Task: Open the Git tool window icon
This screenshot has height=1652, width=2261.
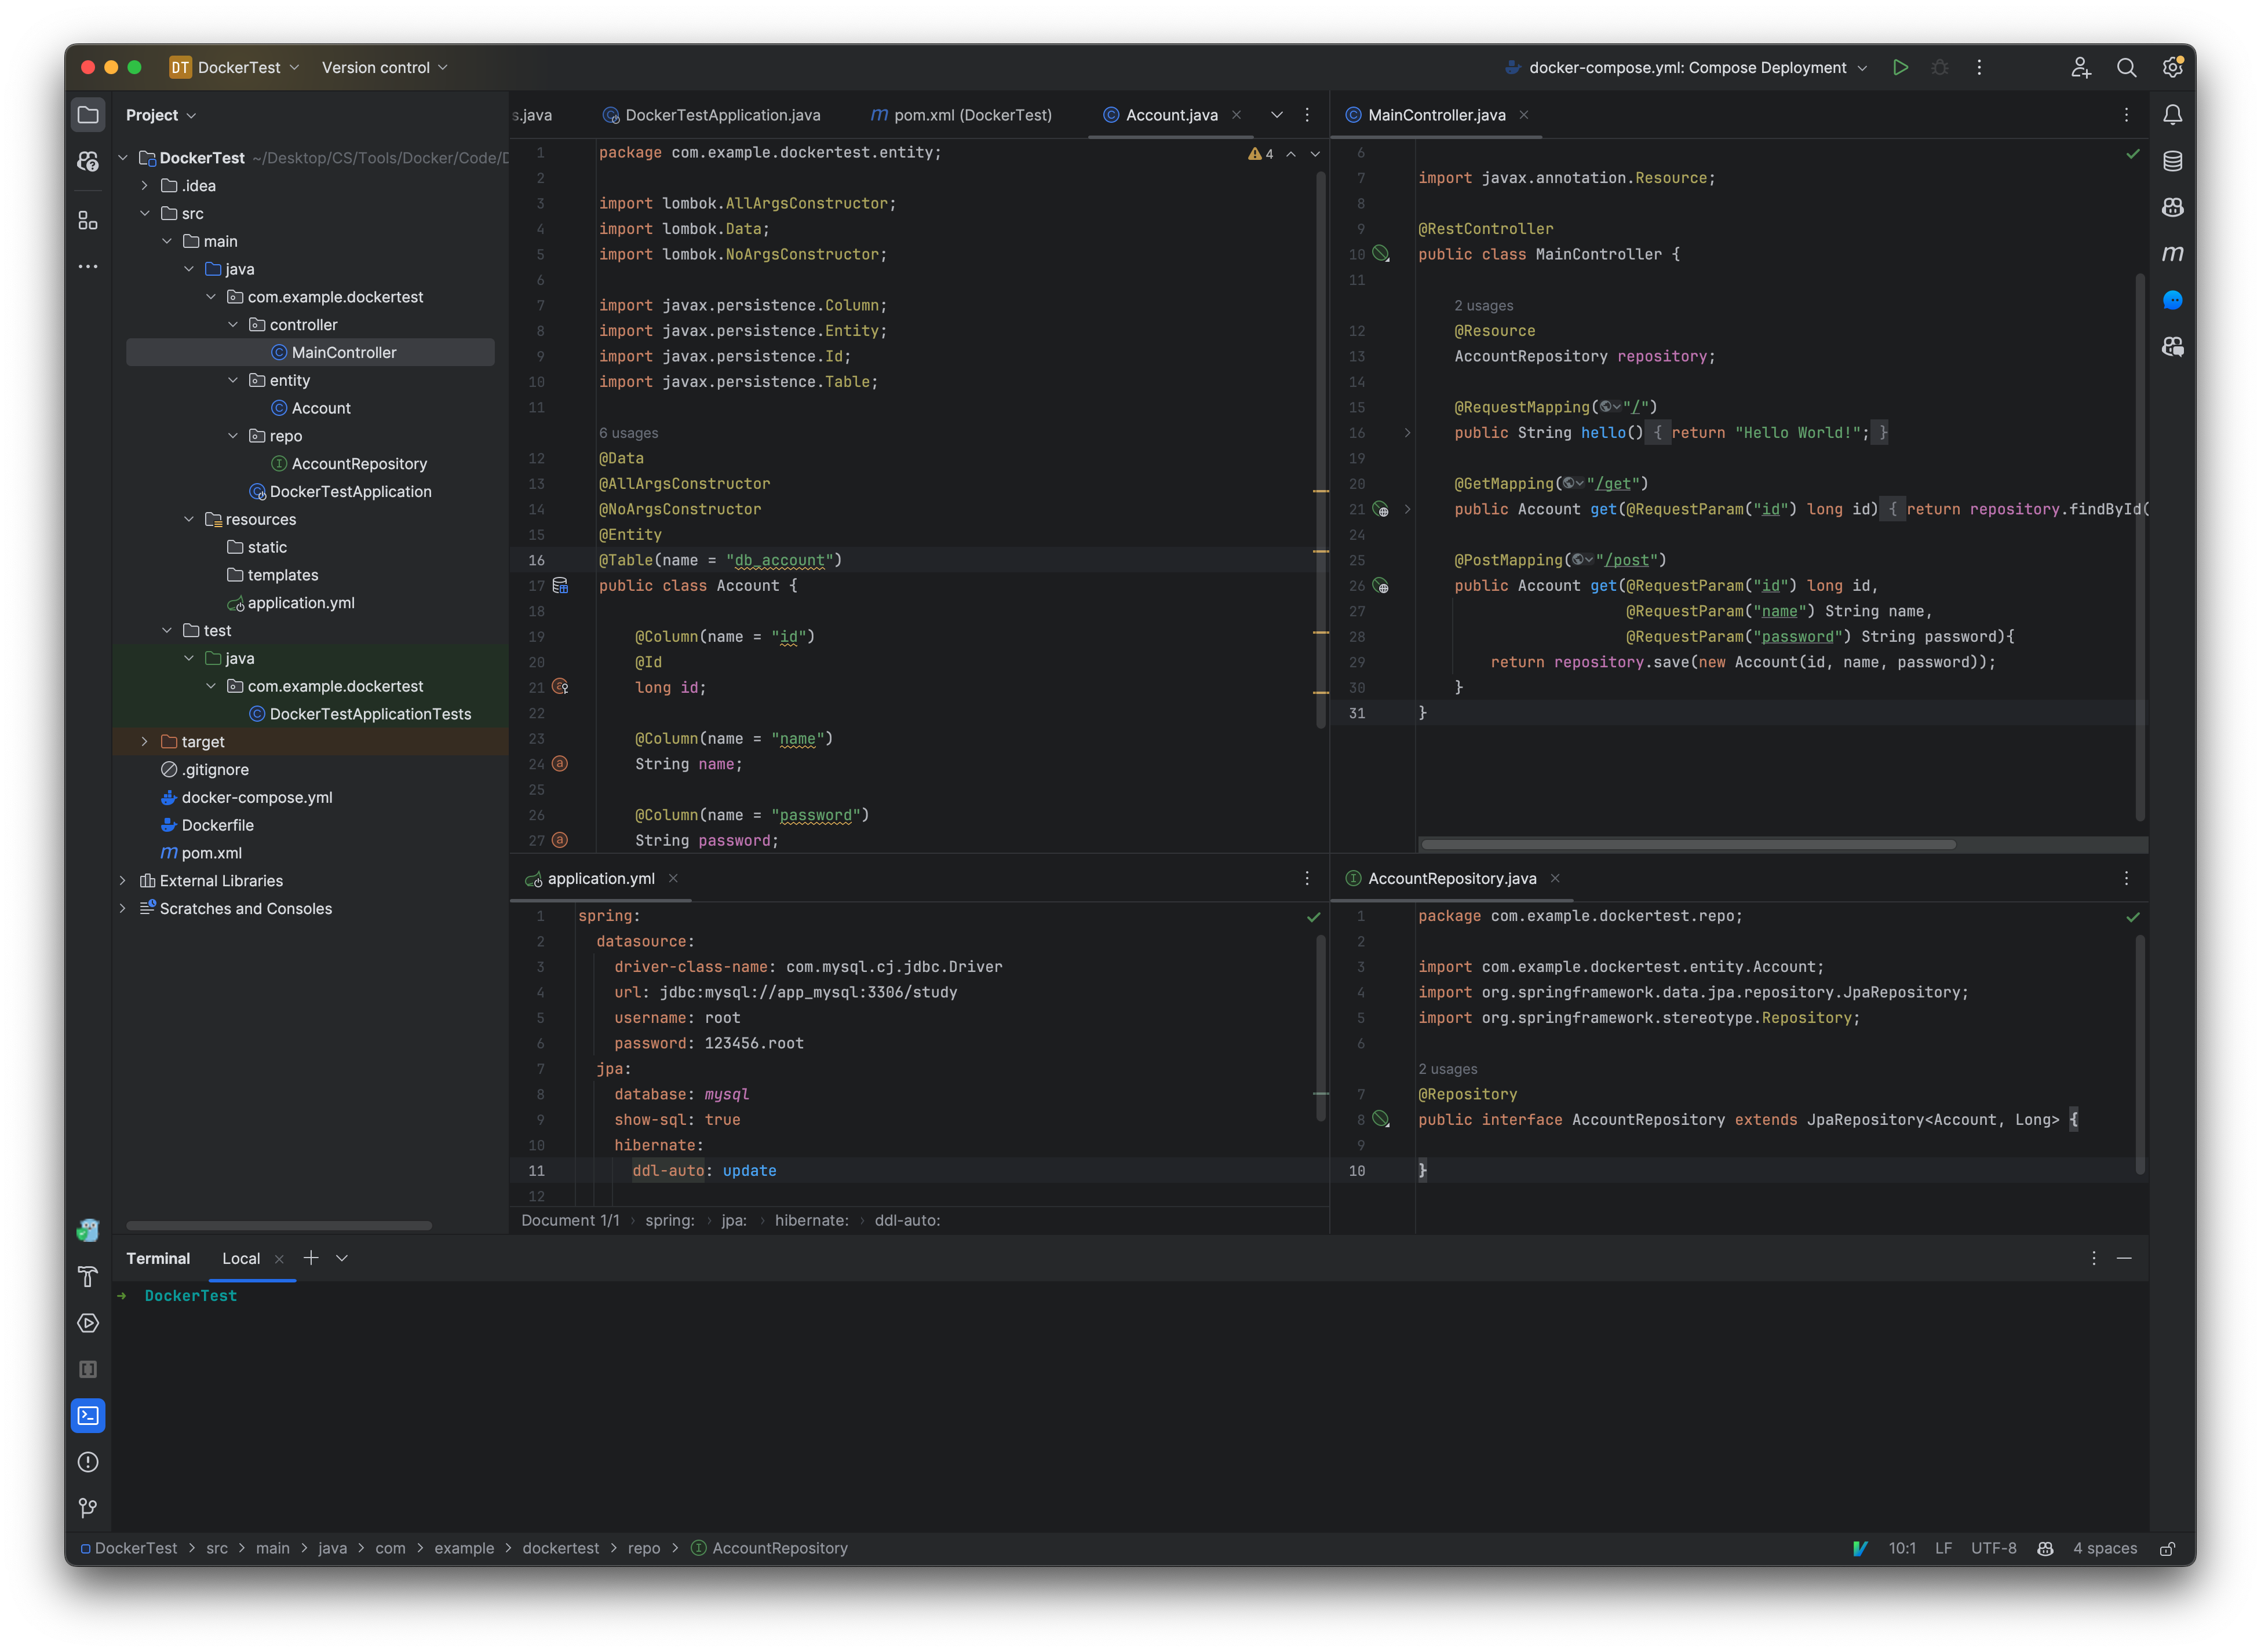Action: [88, 1508]
